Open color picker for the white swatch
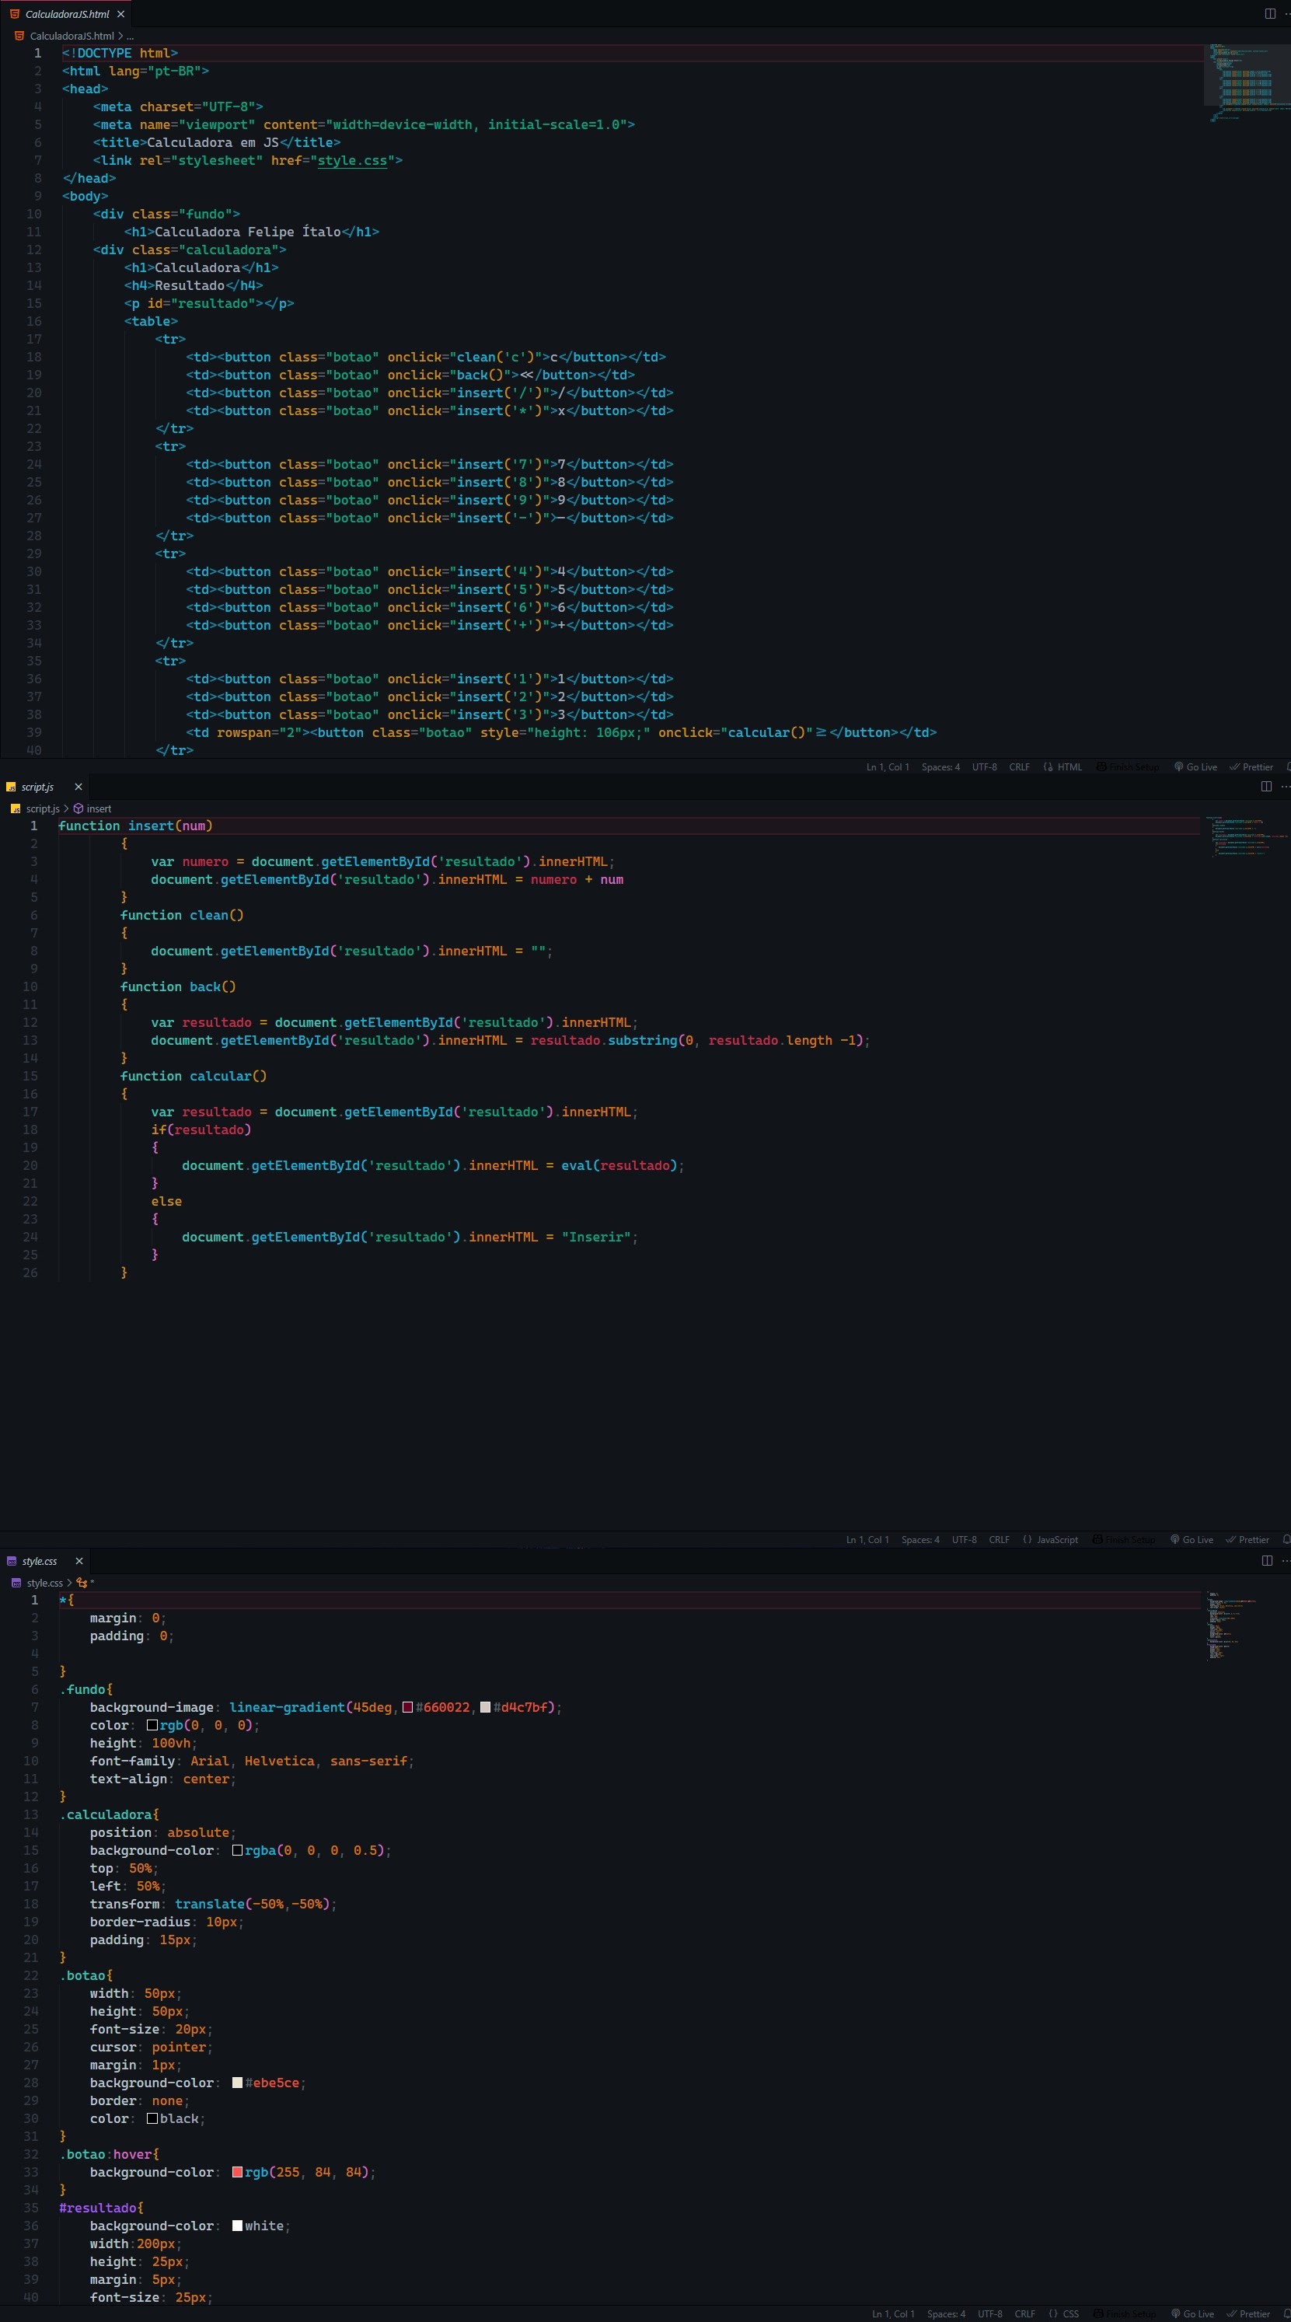The height and width of the screenshot is (2322, 1291). 237,2226
